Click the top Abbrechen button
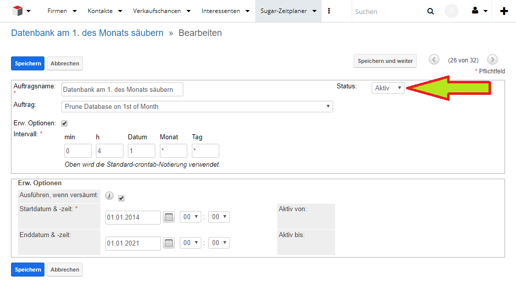The height and width of the screenshot is (291, 516). (x=65, y=63)
